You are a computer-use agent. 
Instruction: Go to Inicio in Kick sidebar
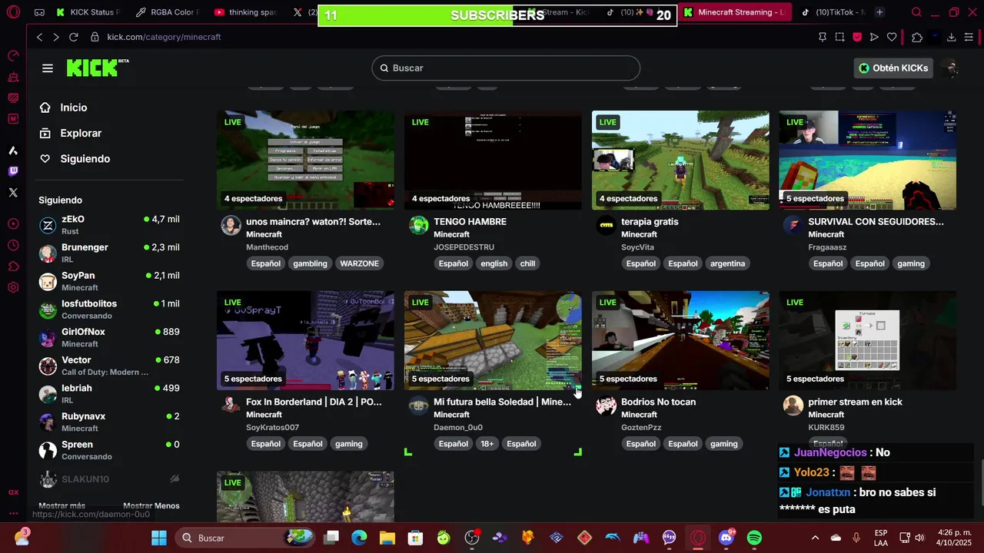pos(74,108)
